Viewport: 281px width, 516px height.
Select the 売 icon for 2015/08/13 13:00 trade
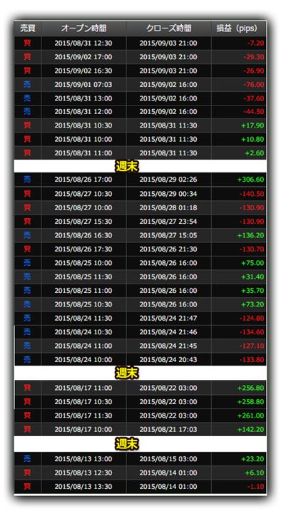point(27,459)
